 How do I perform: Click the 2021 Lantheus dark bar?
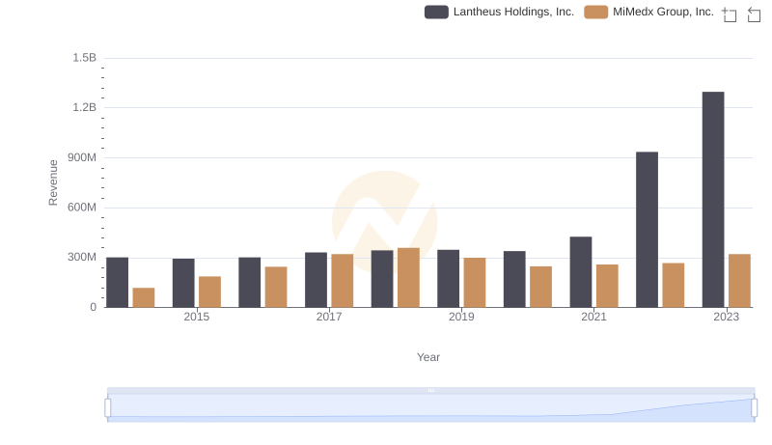pos(581,271)
